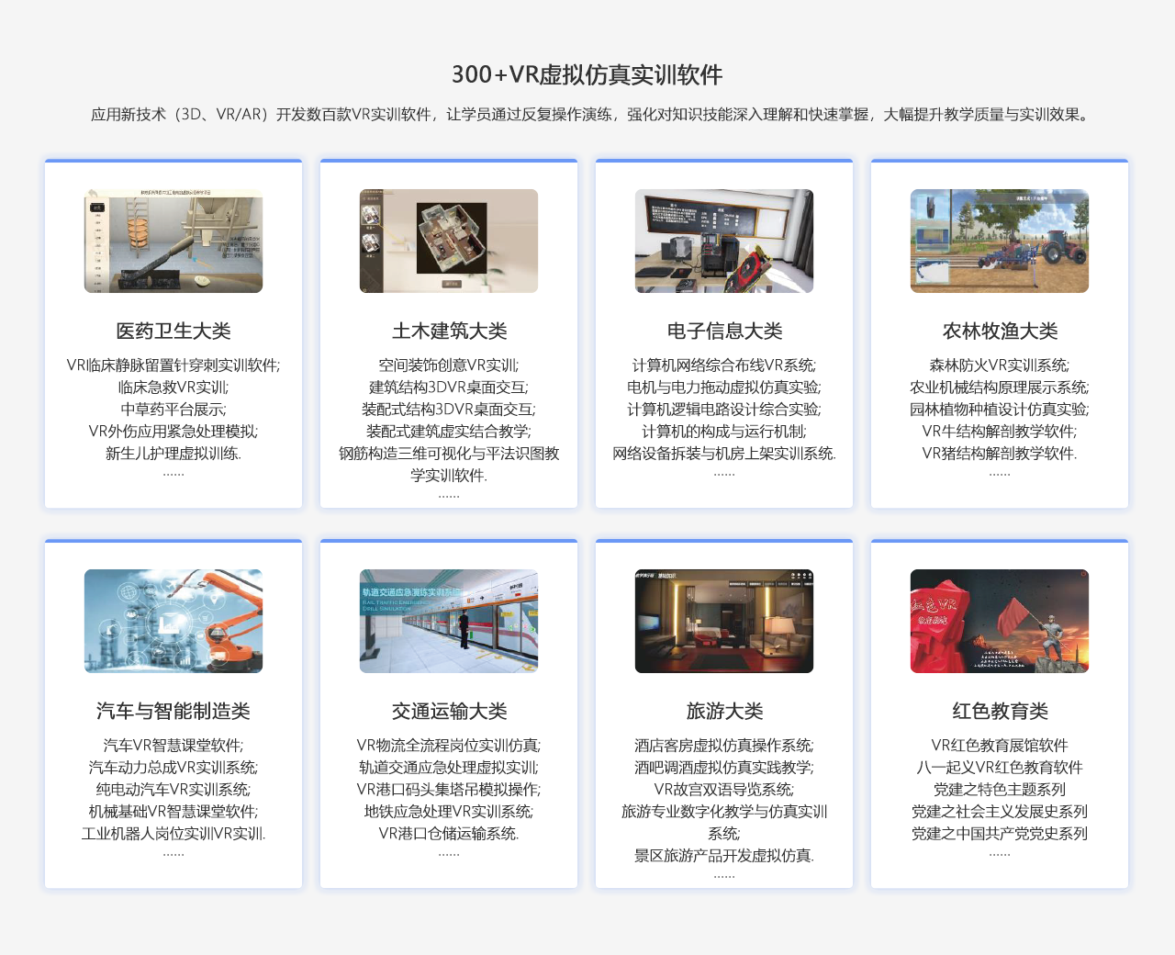Click the 医药卫生大类 thumbnail image

(173, 241)
